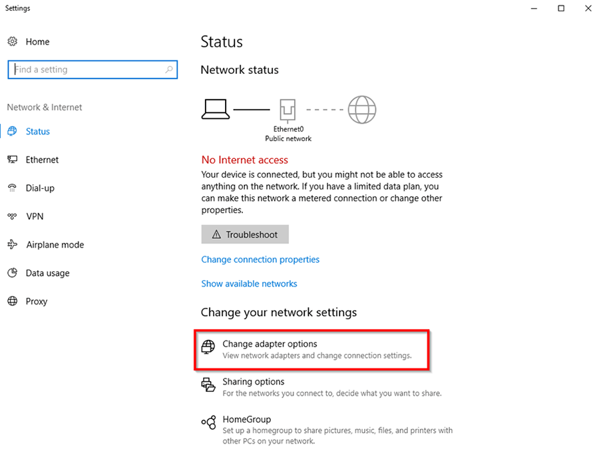Open the Ethernet settings page
Image resolution: width=599 pixels, height=449 pixels.
[42, 160]
